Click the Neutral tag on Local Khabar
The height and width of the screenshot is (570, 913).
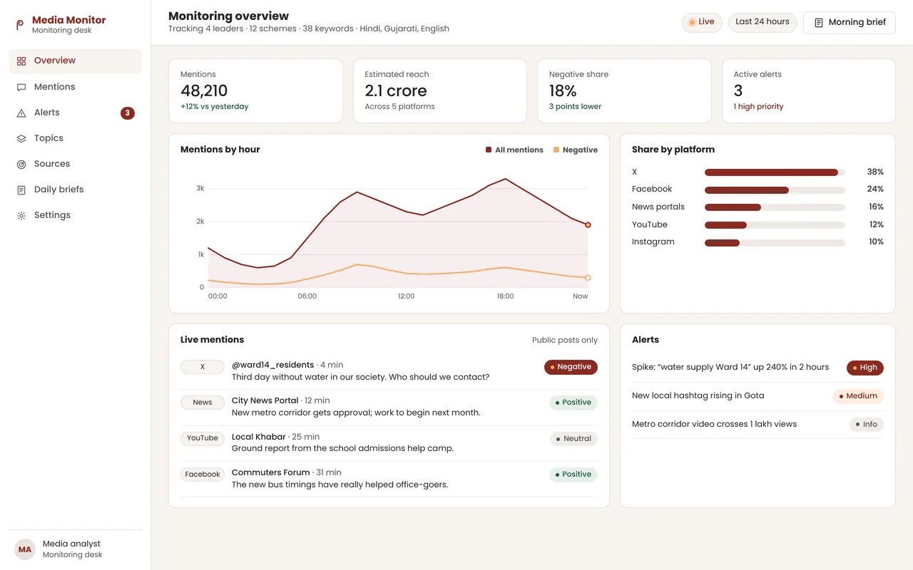pyautogui.click(x=573, y=439)
